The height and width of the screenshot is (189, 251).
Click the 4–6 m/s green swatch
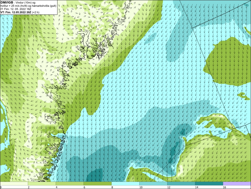pyautogui.click(x=70, y=183)
